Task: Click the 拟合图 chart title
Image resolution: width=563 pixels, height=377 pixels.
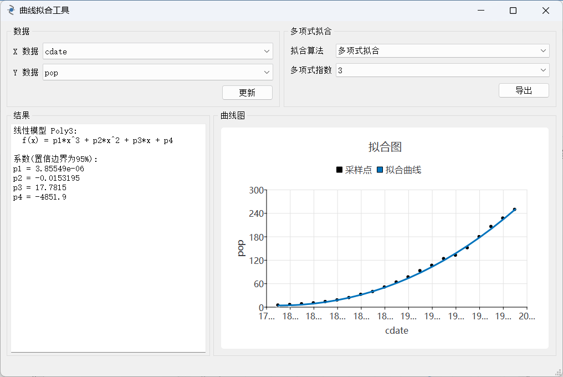Action: pyautogui.click(x=385, y=147)
